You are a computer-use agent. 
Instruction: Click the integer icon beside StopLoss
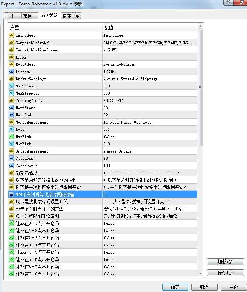click(11, 158)
